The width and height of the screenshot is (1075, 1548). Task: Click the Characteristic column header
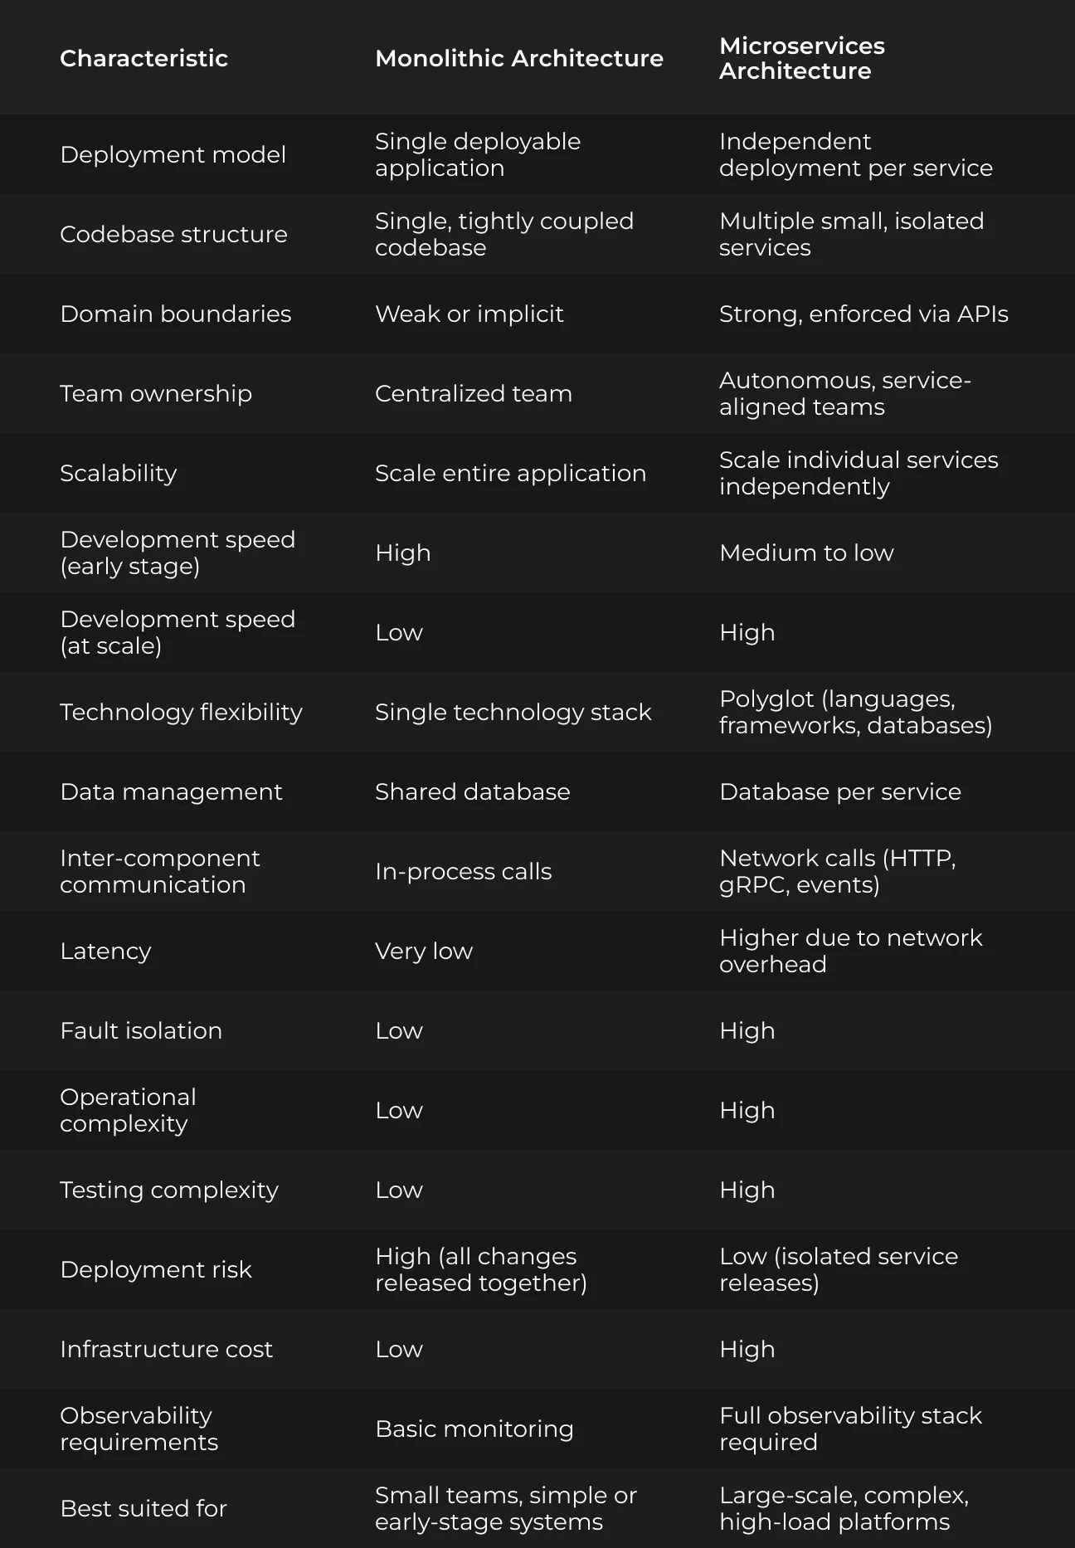pos(143,58)
